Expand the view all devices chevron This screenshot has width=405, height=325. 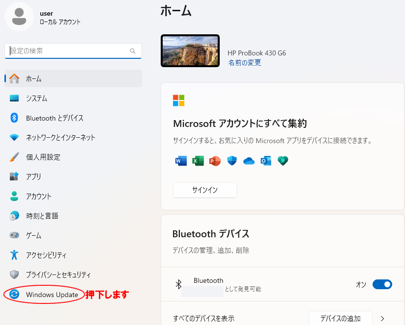[x=382, y=319]
